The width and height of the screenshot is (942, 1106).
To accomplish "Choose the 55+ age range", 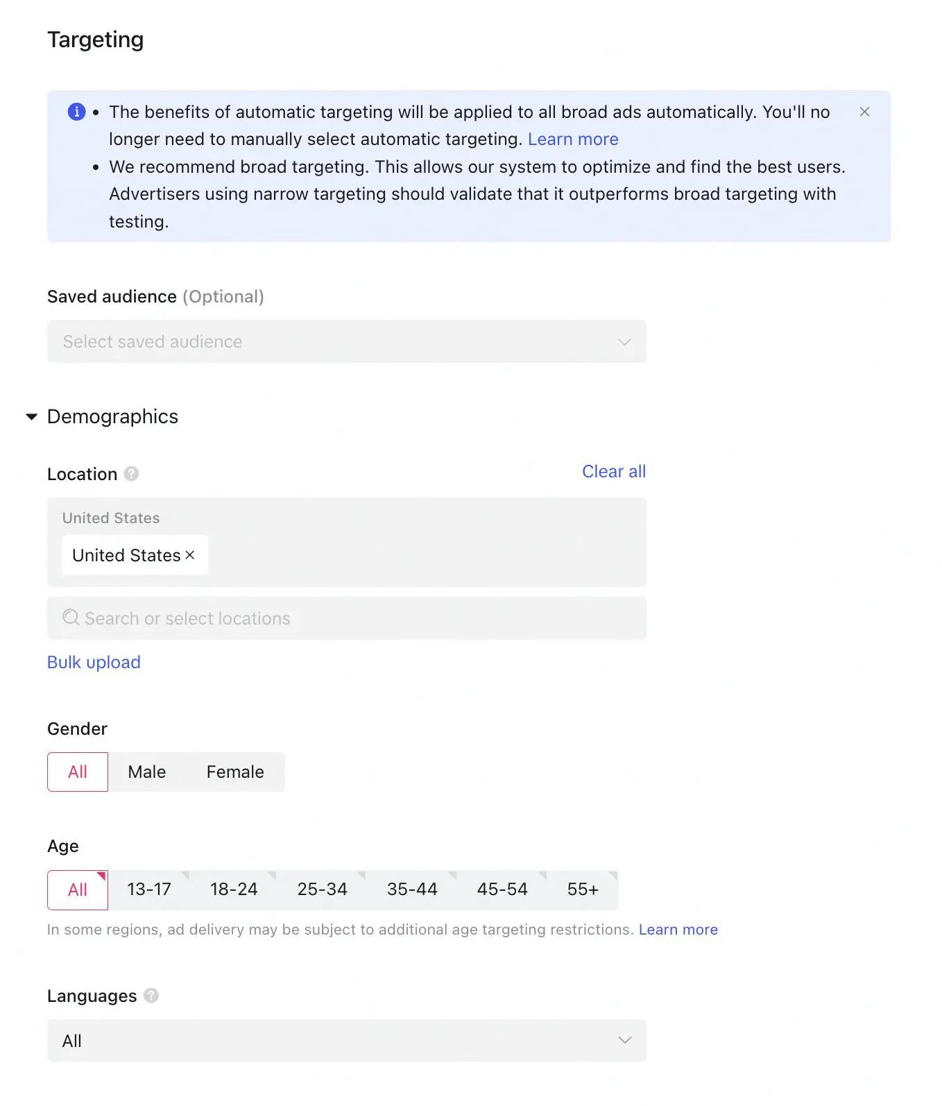I will tap(583, 890).
